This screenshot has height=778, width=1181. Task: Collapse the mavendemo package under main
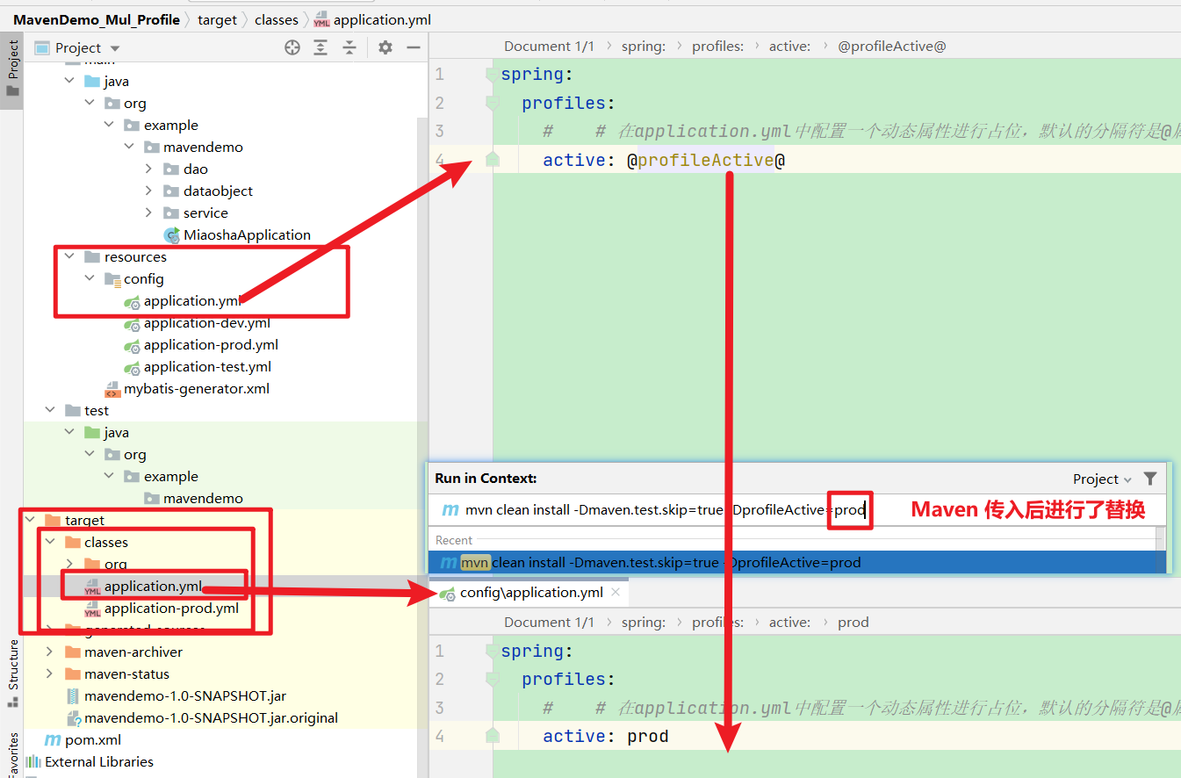click(x=129, y=147)
